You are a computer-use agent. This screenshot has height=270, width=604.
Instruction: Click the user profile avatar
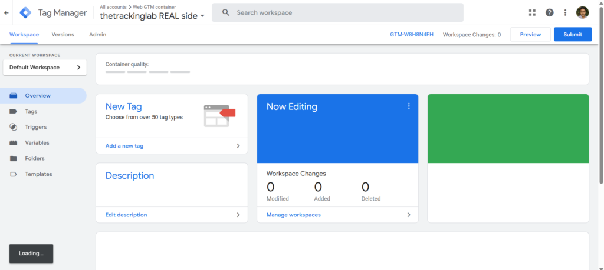582,12
